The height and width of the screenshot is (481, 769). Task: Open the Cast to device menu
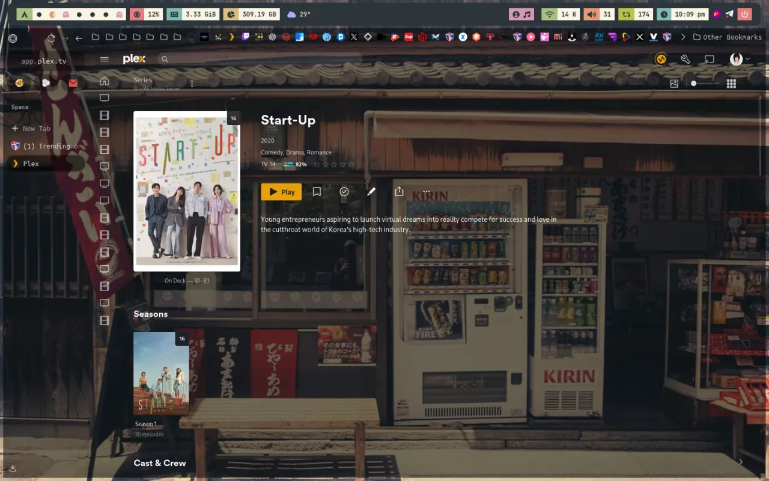[710, 59]
